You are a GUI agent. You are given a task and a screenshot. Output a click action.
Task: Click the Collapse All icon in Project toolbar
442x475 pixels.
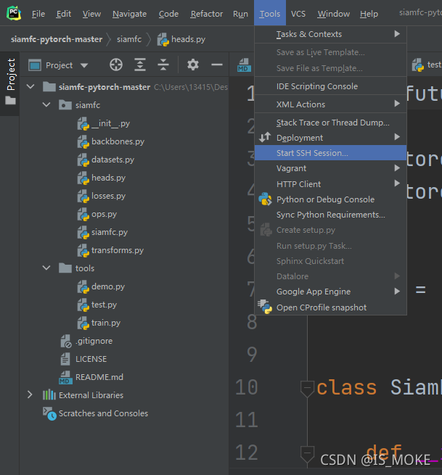[x=163, y=65]
